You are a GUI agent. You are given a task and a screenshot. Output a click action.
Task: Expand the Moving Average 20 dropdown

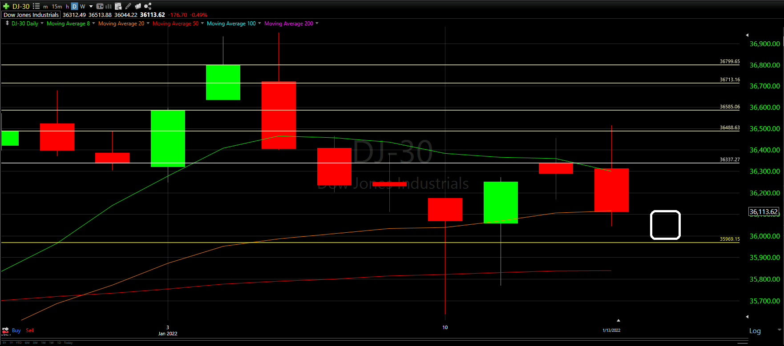click(148, 23)
